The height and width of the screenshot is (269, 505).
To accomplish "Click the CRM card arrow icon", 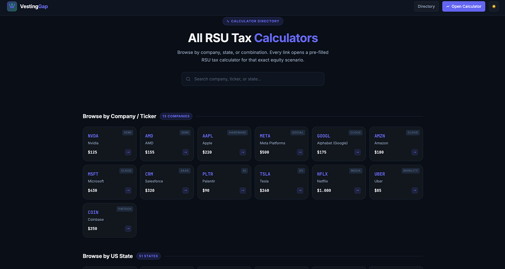I will click(x=185, y=190).
